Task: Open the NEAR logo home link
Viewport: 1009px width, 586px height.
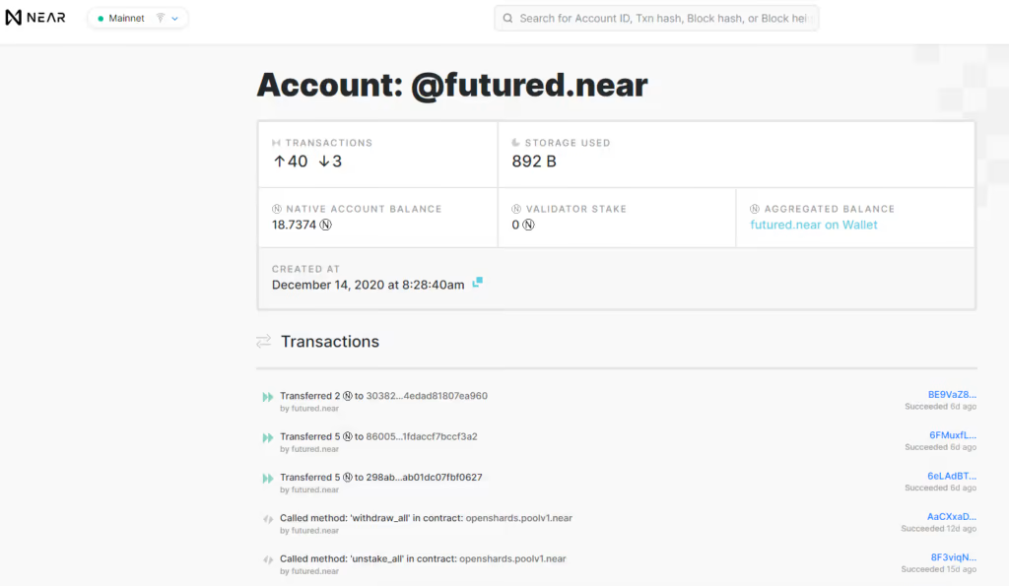Action: click(35, 18)
